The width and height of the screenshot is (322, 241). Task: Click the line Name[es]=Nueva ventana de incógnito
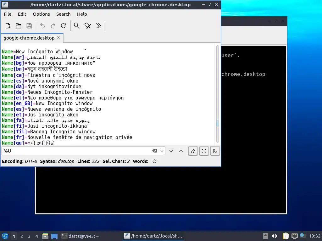[51, 109]
